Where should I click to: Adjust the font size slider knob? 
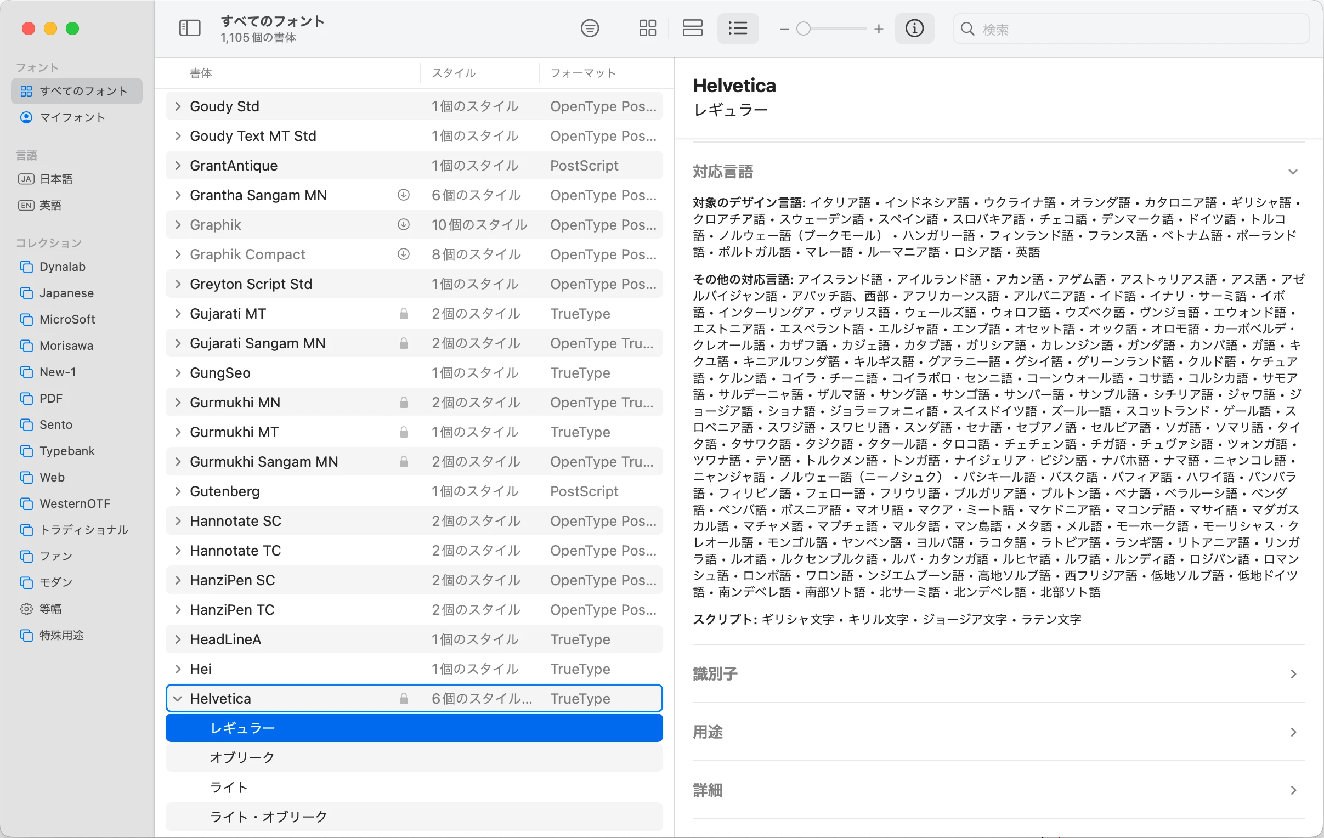click(x=804, y=29)
